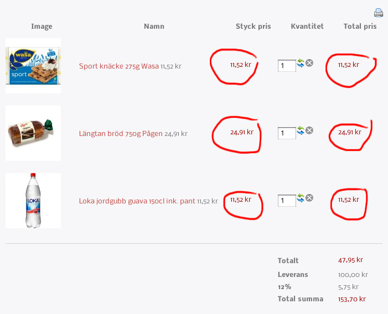388x314 pixels.
Task: Click the Total pris column header
Action: click(x=360, y=27)
